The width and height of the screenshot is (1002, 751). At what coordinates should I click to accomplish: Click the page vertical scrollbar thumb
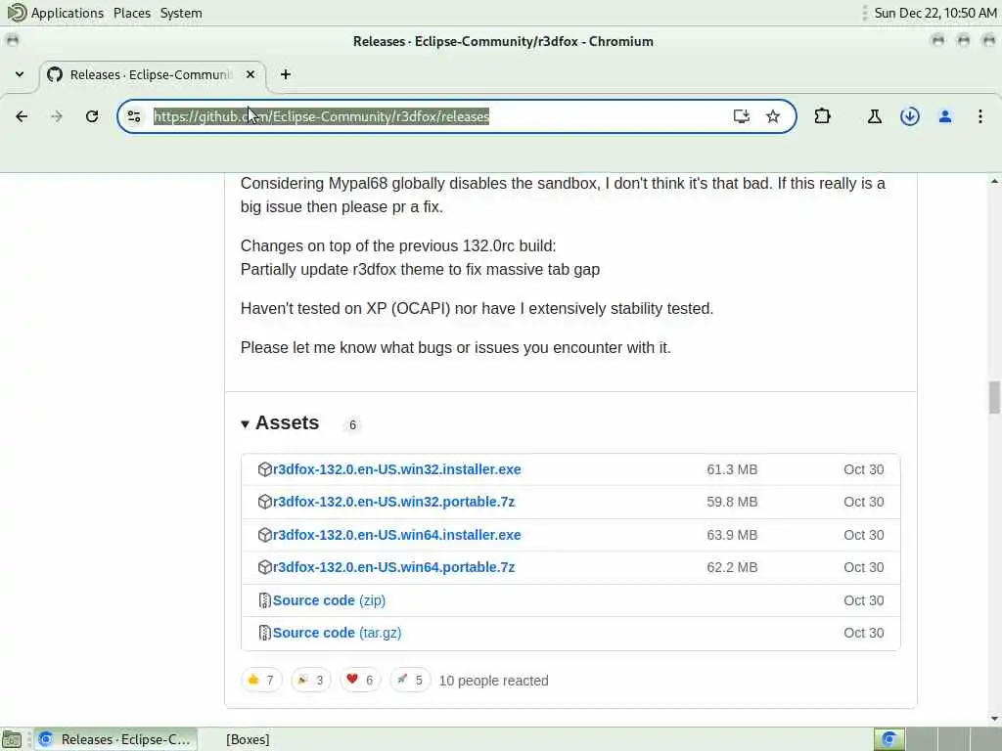pyautogui.click(x=994, y=397)
